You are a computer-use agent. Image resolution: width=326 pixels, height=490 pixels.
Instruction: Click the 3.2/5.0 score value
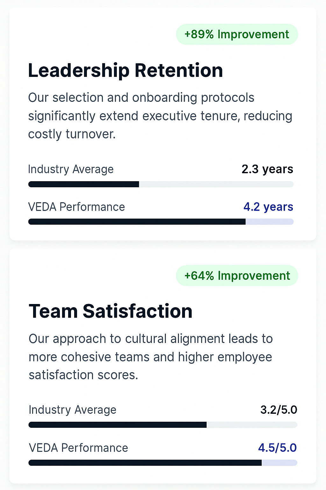coord(279,410)
